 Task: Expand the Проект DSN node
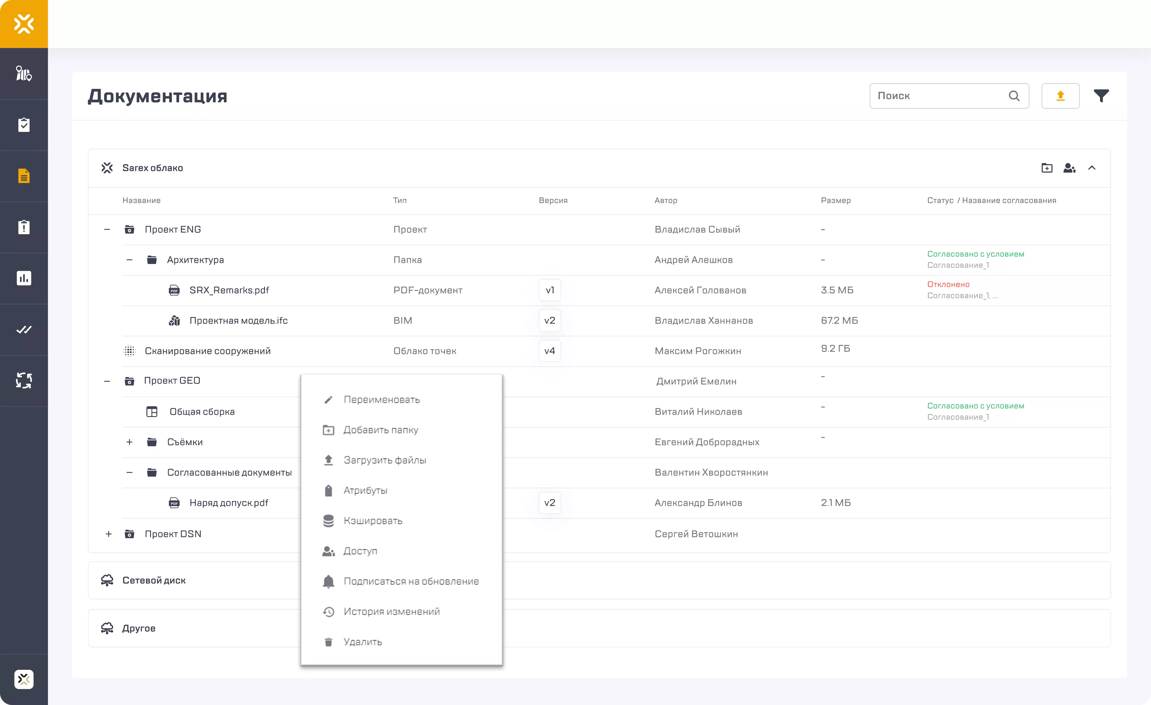[x=108, y=534]
